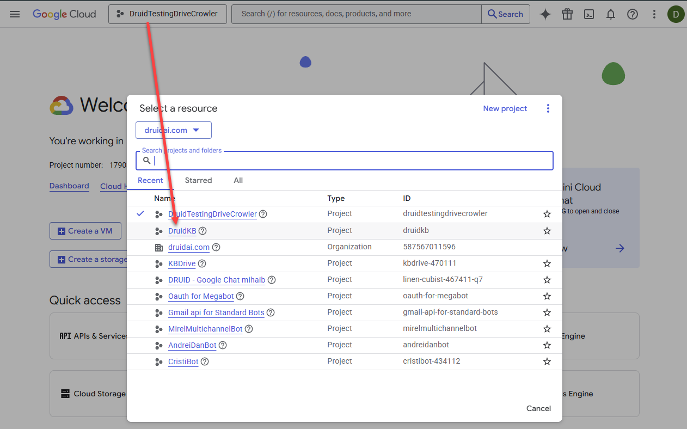687x429 pixels.
Task: Open the DruidTestingDriveCrowler project picker
Action: pyautogui.click(x=167, y=14)
